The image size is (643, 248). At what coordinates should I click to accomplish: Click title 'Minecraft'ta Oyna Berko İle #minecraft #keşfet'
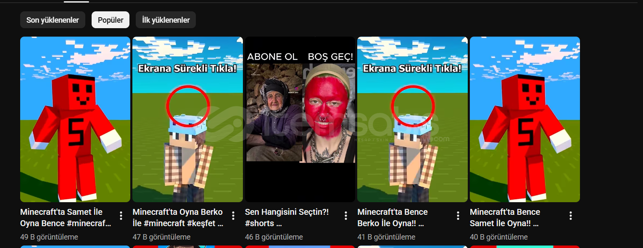click(178, 218)
